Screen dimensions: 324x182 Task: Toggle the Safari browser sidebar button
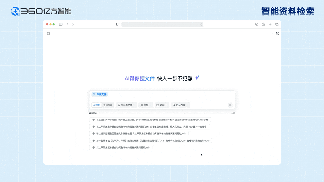point(61,24)
